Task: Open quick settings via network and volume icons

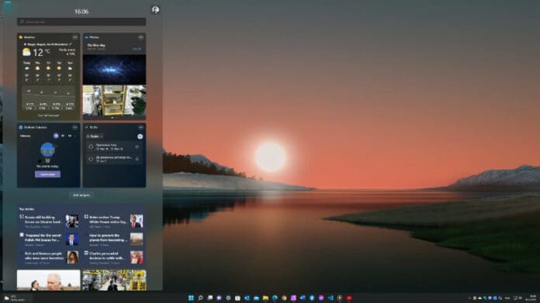Action: pyautogui.click(x=517, y=298)
